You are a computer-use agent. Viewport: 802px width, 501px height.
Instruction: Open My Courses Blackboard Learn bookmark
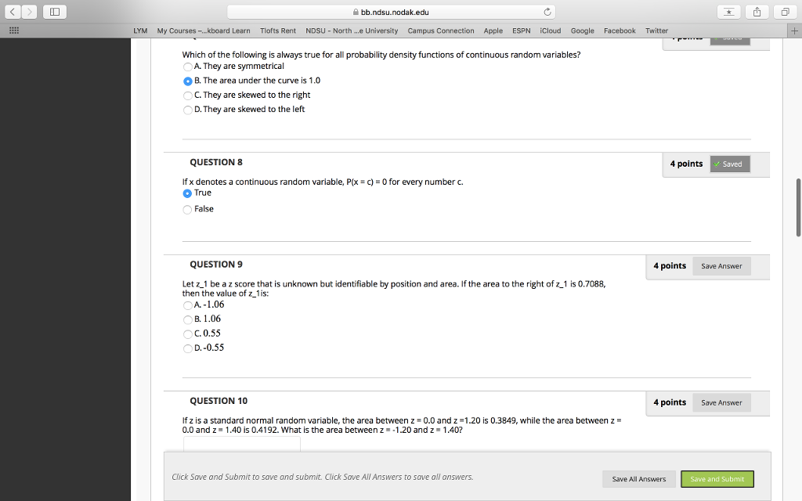[204, 31]
